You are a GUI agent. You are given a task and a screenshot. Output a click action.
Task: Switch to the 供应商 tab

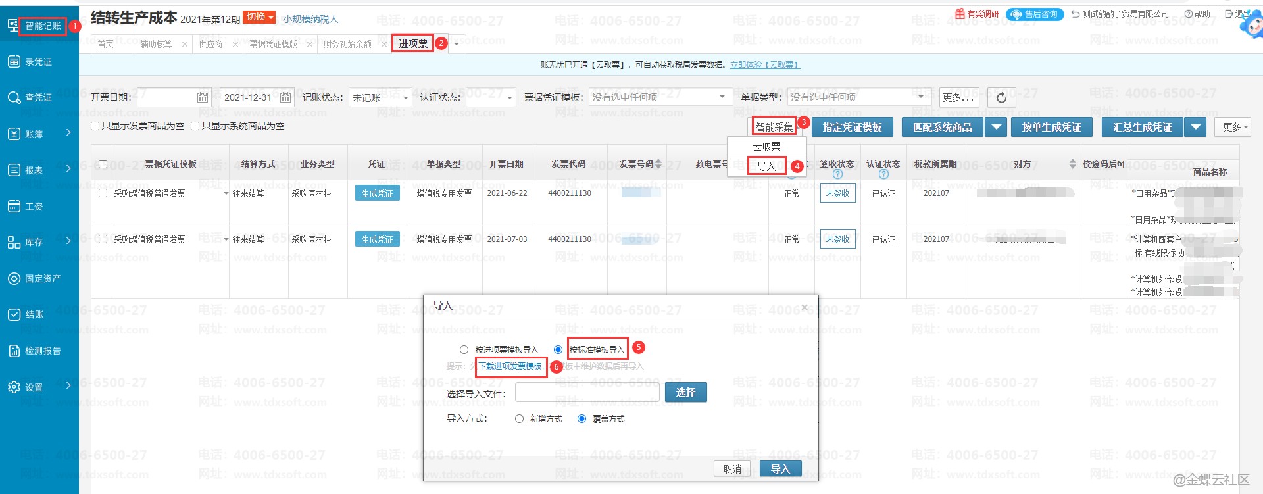click(210, 44)
